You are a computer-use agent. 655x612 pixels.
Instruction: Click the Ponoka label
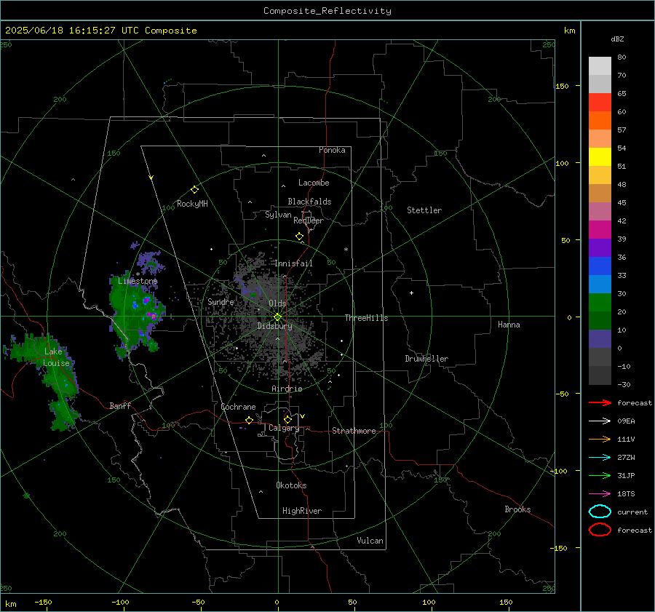[x=332, y=150]
